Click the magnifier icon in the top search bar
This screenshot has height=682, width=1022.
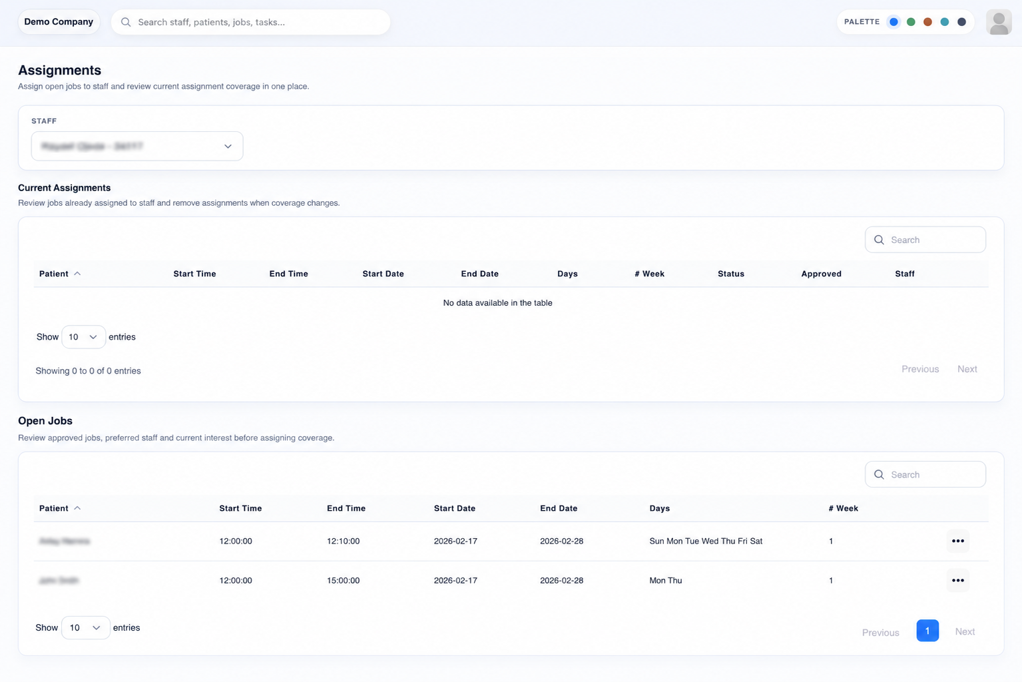[x=126, y=22]
